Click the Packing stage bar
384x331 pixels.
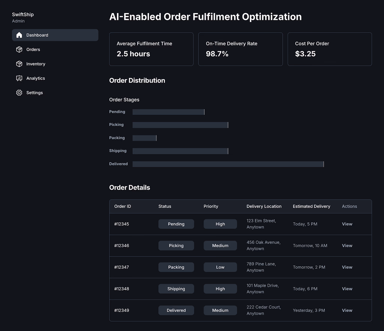(x=144, y=138)
